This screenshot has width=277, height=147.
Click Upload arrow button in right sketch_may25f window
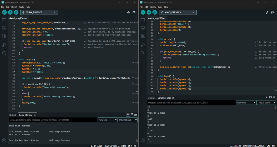(149, 12)
